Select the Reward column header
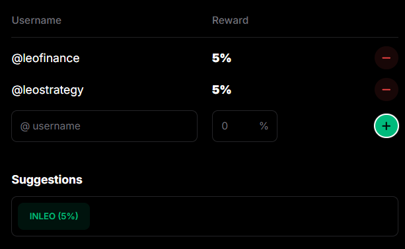 230,20
